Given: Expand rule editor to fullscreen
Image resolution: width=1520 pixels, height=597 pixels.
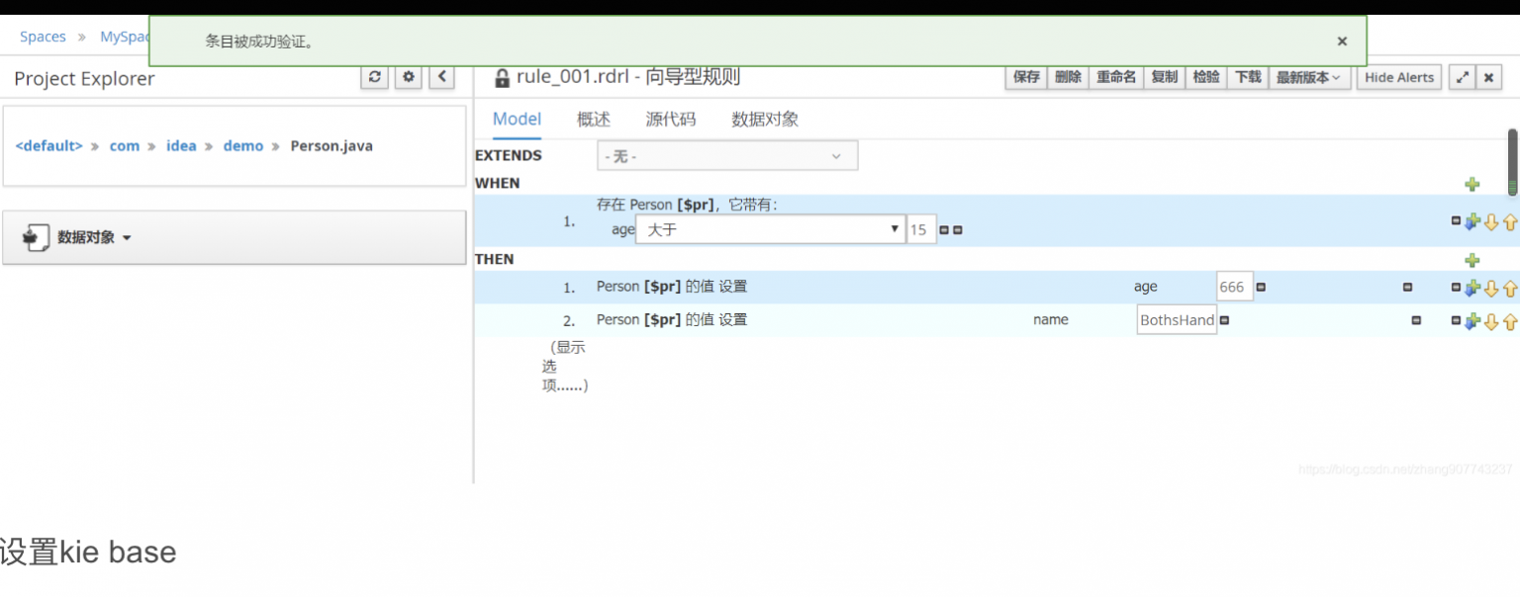Looking at the screenshot, I should pyautogui.click(x=1463, y=76).
